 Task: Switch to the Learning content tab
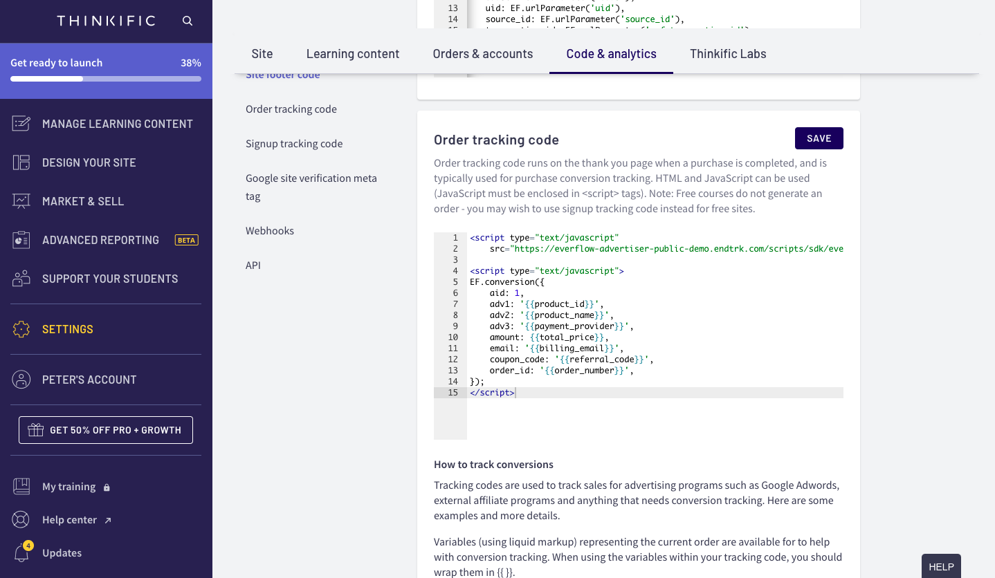pyautogui.click(x=353, y=54)
